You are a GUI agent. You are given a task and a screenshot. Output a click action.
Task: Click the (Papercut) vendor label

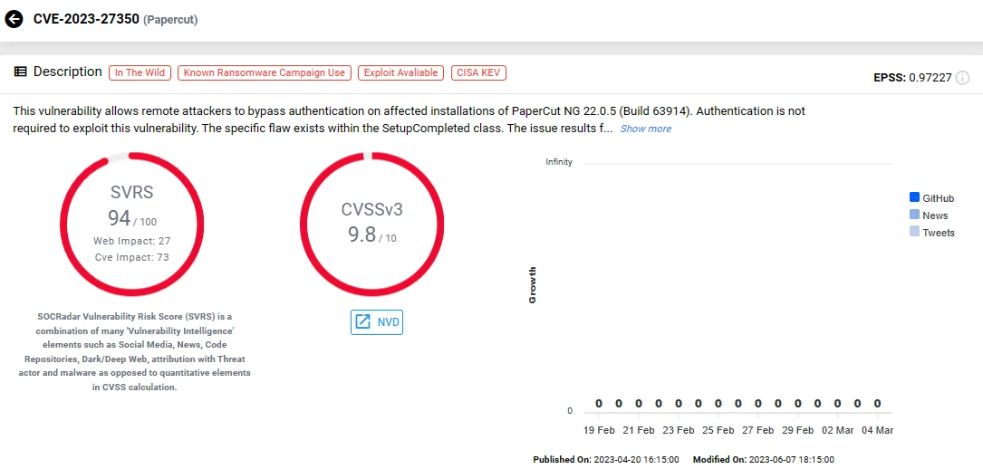170,20
